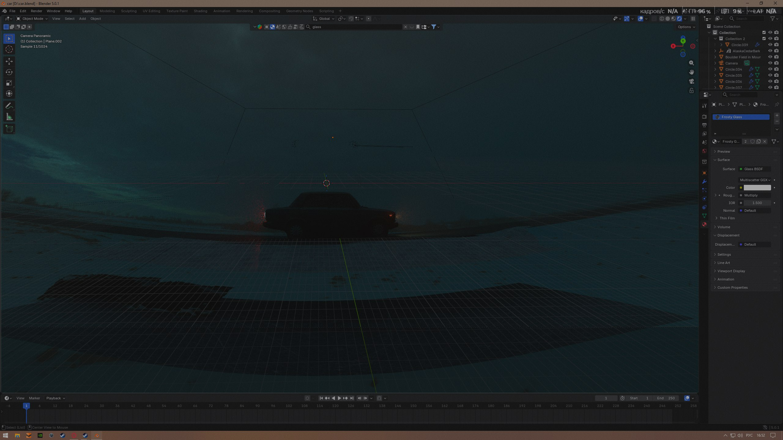The width and height of the screenshot is (783, 440).
Task: Open Global transform orientation dropdown
Action: [x=324, y=19]
